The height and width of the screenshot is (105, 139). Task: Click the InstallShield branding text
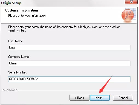pyautogui.click(x=9, y=90)
